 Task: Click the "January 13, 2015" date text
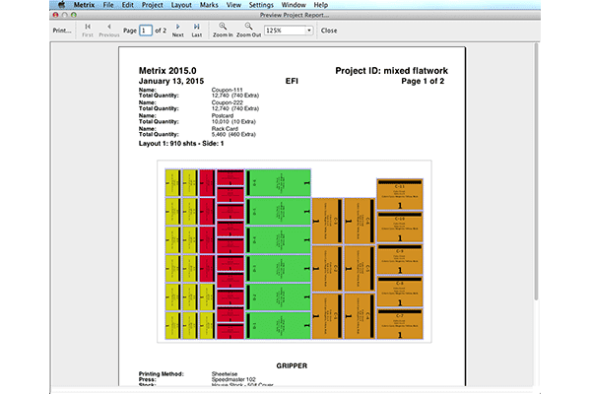(x=171, y=81)
